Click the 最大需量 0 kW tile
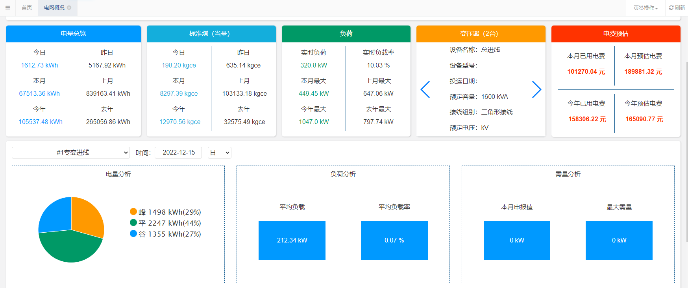688x288 pixels. 619,240
